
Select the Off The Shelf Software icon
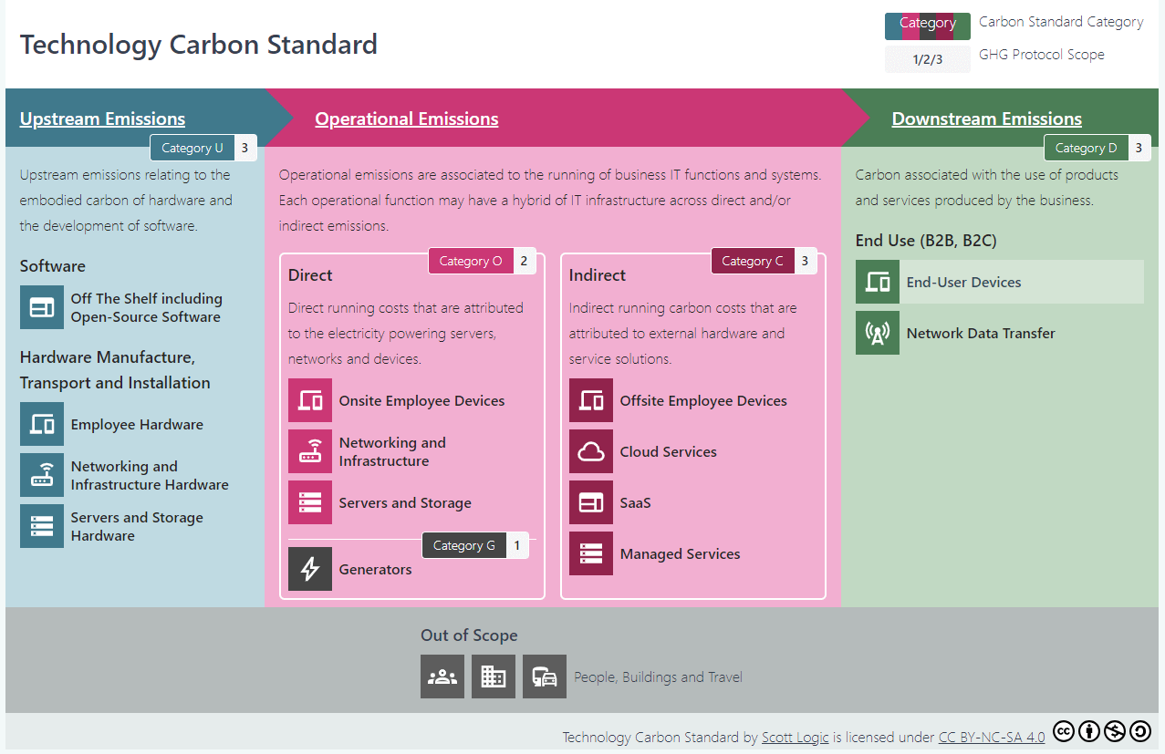(x=41, y=307)
